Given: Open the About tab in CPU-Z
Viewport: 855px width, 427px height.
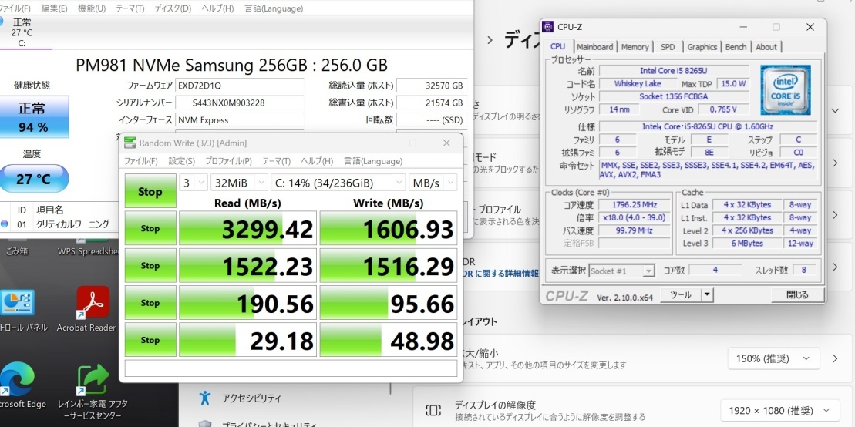Looking at the screenshot, I should click(766, 47).
